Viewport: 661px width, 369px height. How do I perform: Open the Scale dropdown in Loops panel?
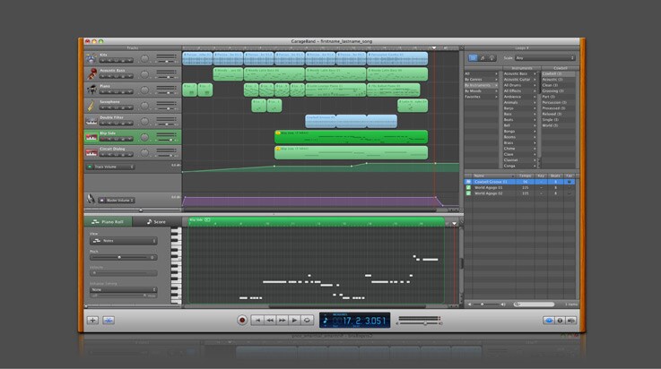[544, 58]
